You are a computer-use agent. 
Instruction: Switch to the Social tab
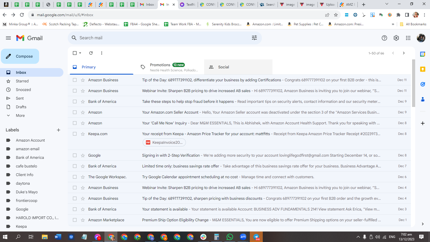[x=238, y=67]
